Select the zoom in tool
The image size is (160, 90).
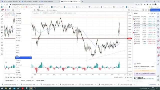pos(2,39)
